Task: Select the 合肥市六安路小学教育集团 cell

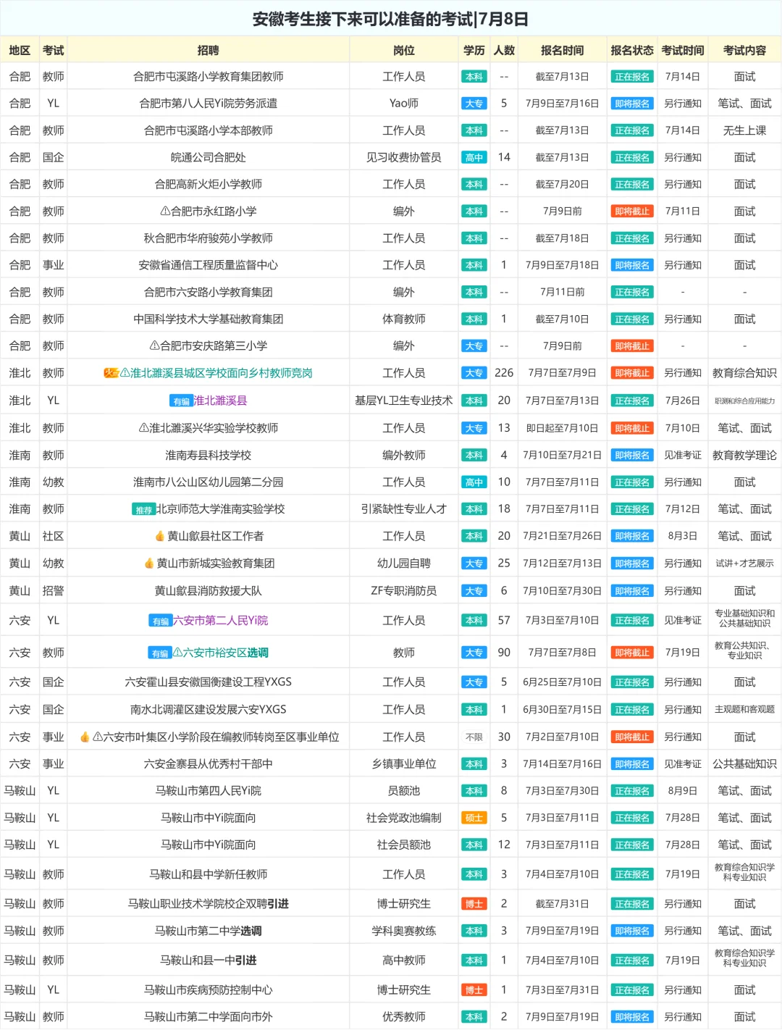Action: click(209, 292)
